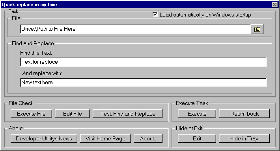Select the Text for replace input box
This screenshot has height=151, width=280.
pyautogui.click(x=143, y=62)
